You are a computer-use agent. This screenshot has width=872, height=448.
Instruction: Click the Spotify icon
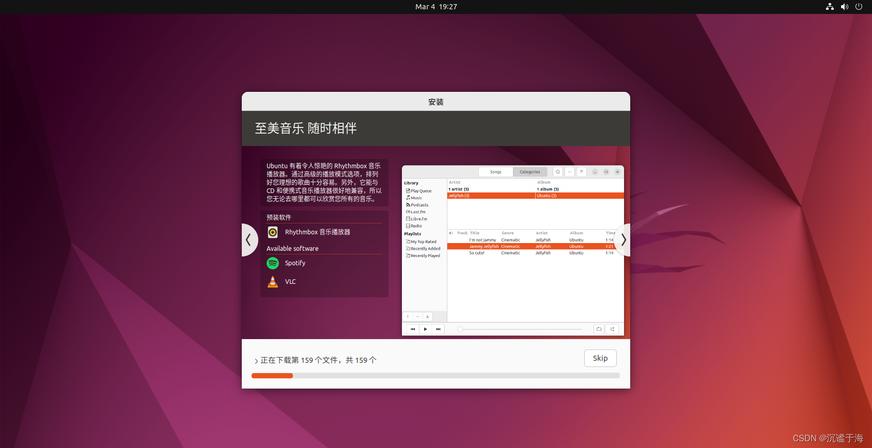pos(273,263)
